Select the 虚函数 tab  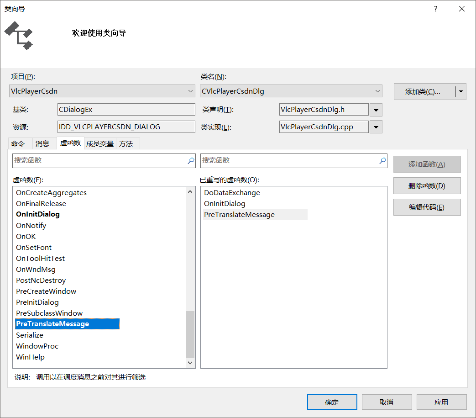70,143
